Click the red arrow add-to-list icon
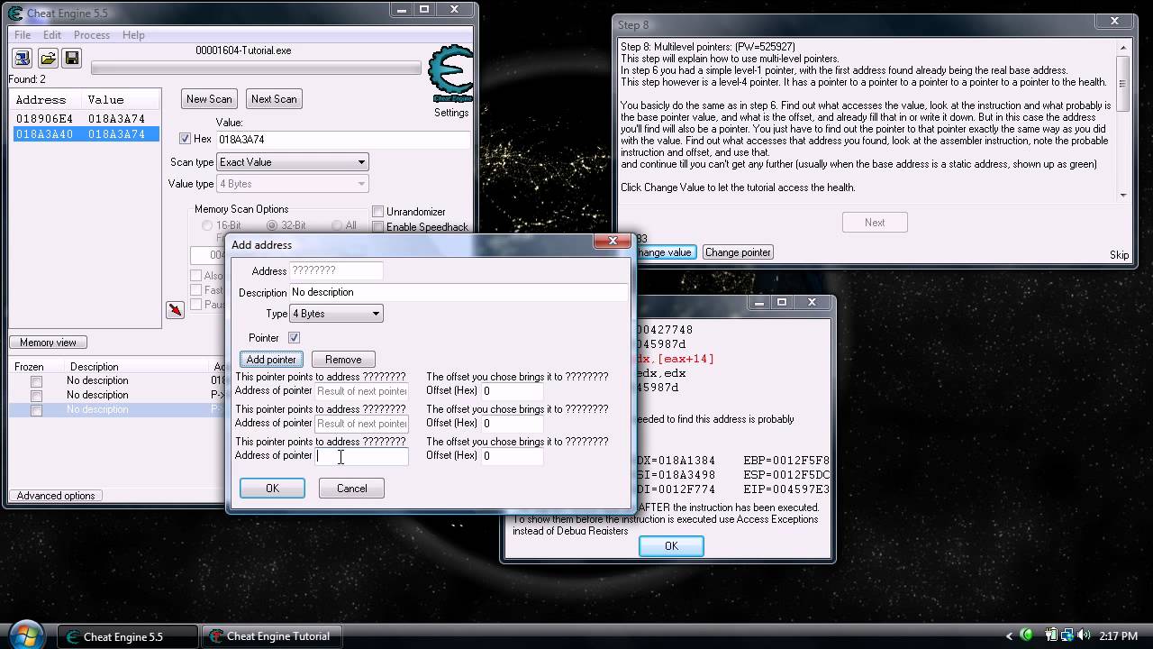1153x649 pixels. (x=175, y=309)
